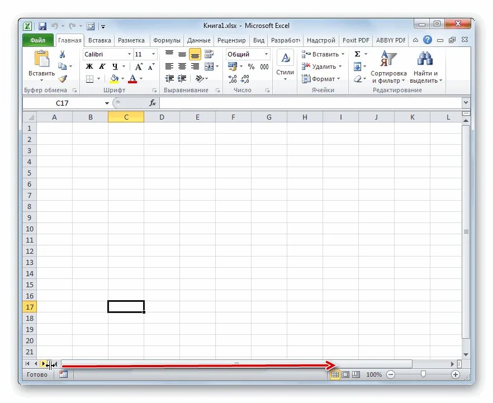The height and width of the screenshot is (403, 493).
Task: Click the large Вставить paste icon
Action: (x=41, y=59)
